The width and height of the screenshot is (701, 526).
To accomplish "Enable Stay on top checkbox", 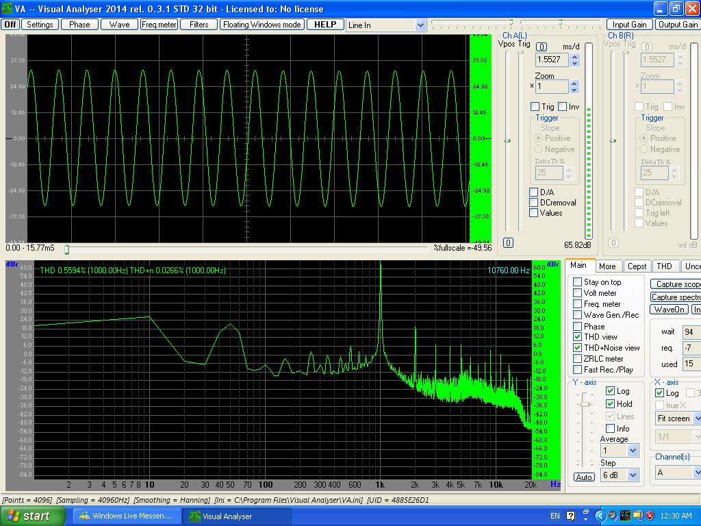I will tap(577, 281).
